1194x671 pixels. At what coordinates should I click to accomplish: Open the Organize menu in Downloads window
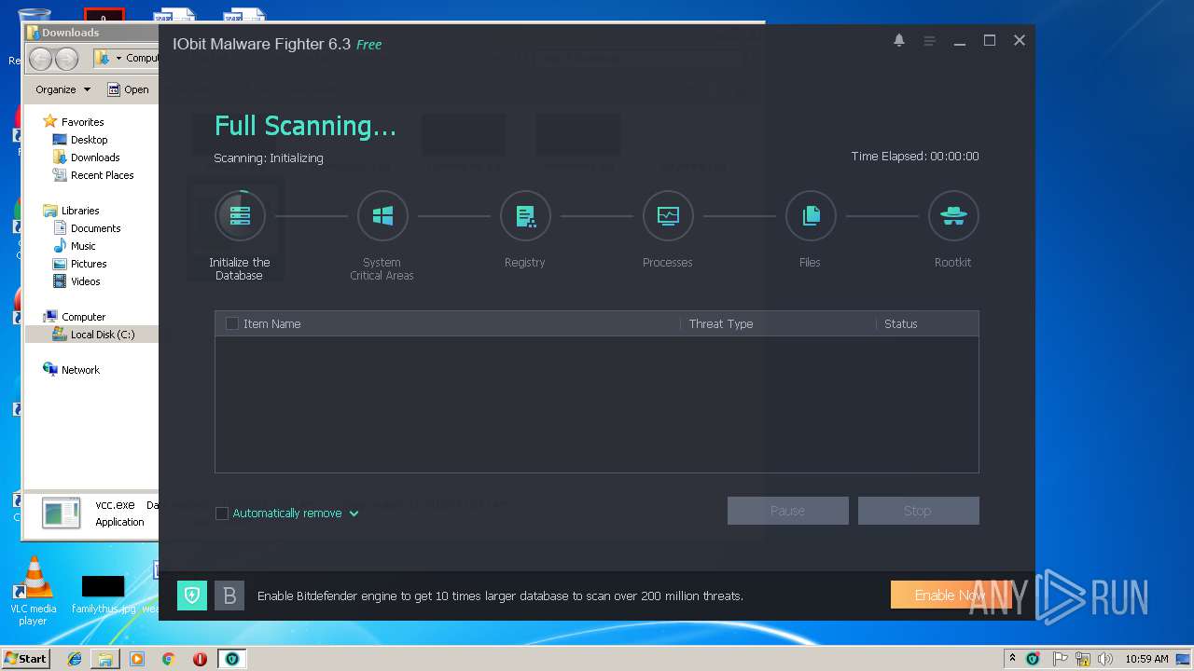(63, 89)
